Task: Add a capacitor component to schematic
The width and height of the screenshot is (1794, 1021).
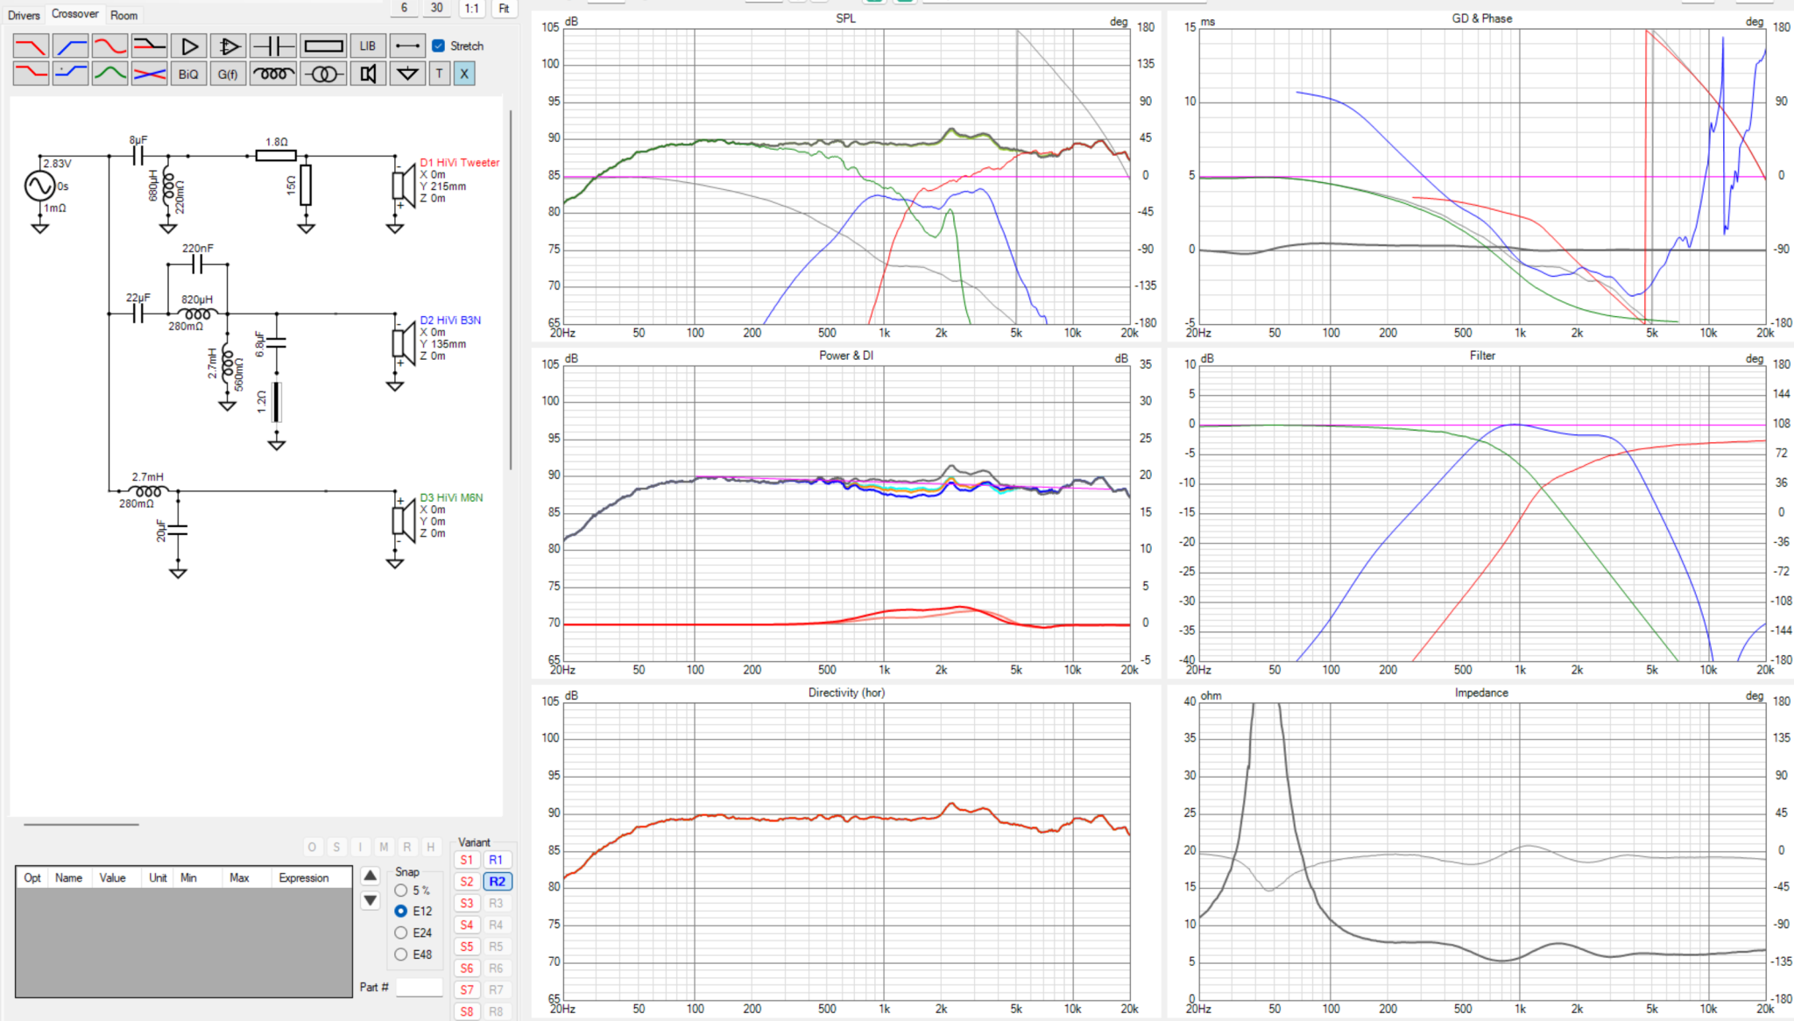Action: pyautogui.click(x=272, y=46)
